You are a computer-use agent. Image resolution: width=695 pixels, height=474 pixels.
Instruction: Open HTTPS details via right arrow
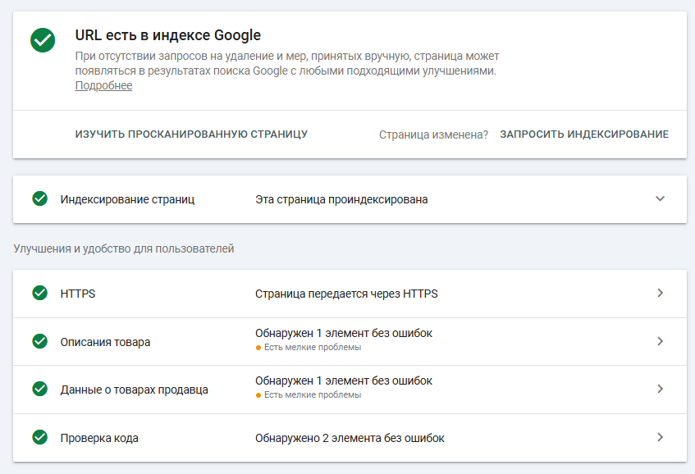(660, 293)
